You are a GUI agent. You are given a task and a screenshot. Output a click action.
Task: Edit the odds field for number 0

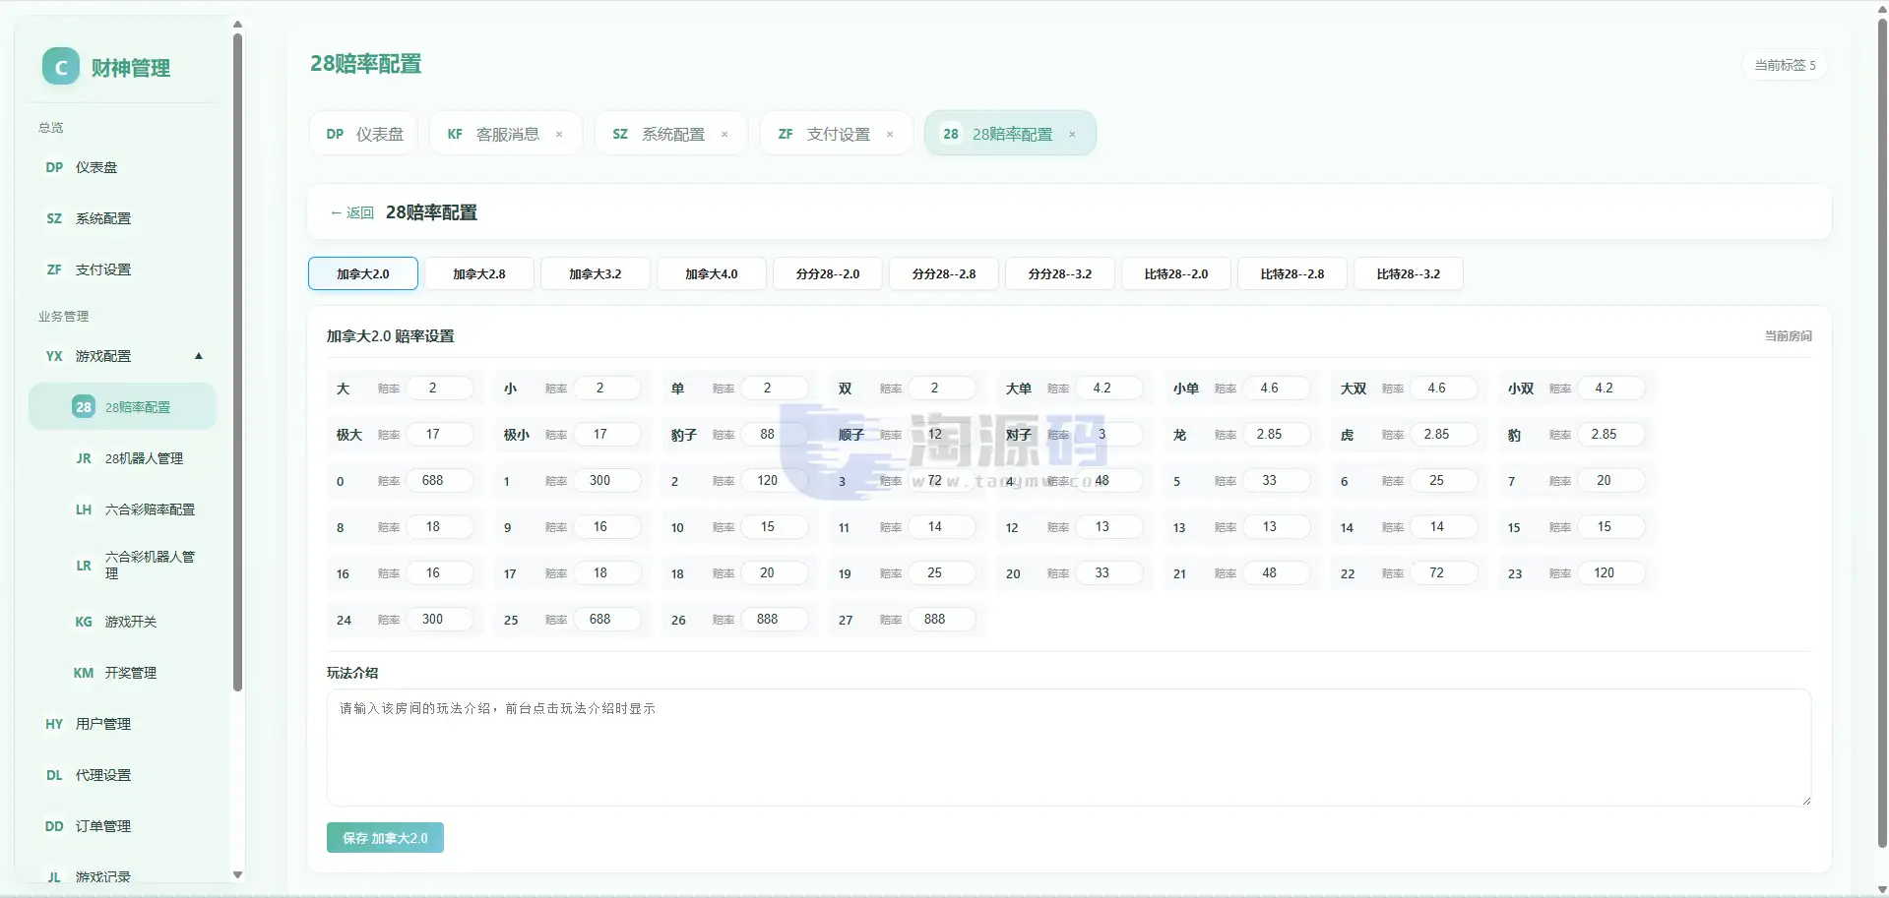440,481
